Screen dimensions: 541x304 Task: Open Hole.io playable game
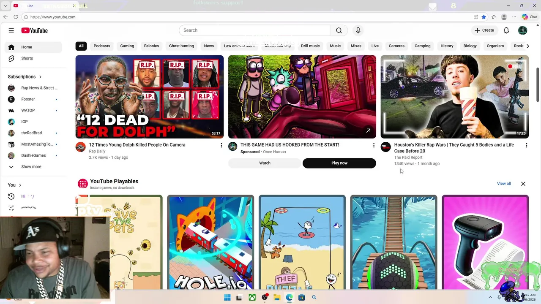(210, 242)
